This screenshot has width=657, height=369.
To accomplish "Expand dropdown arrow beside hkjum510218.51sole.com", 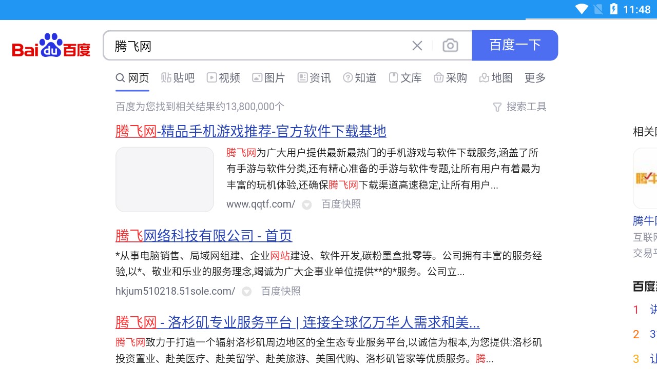I will point(247,292).
